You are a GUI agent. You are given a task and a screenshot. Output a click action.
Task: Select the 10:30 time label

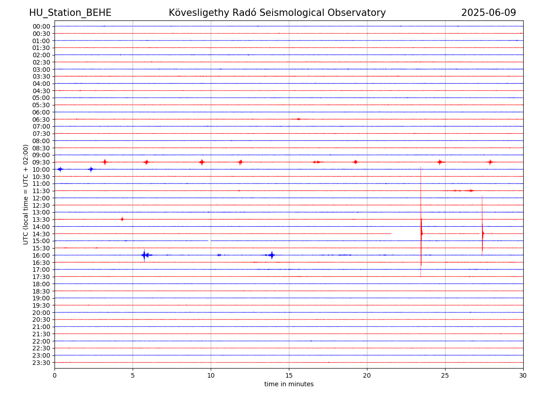point(41,177)
